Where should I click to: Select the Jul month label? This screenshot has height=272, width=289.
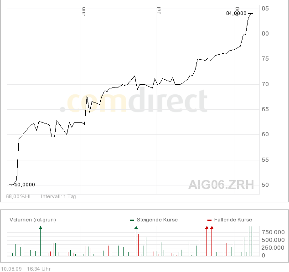(x=159, y=10)
